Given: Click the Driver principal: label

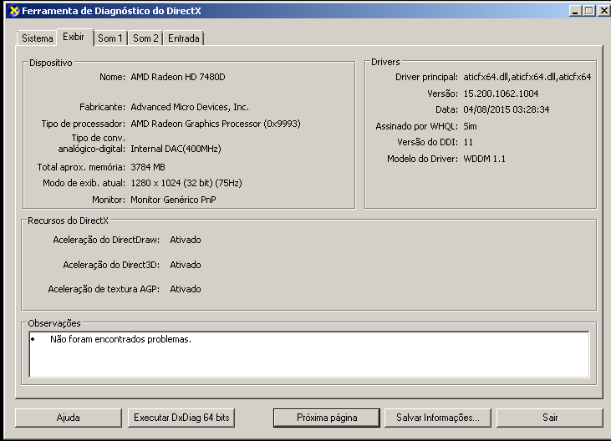Looking at the screenshot, I should point(426,77).
